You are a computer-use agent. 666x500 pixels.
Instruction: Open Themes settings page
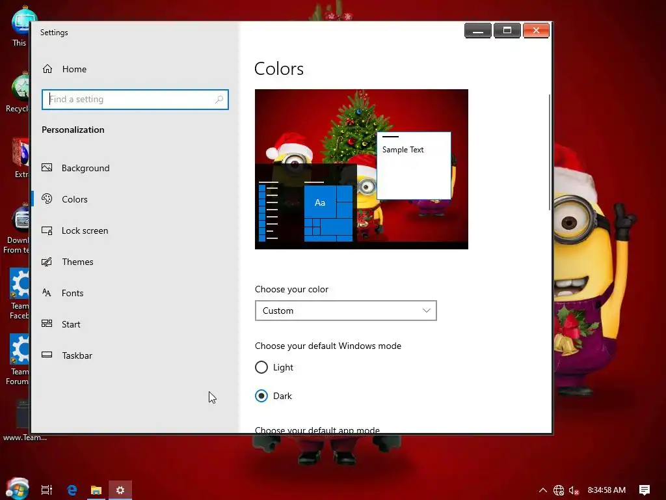coord(78,262)
